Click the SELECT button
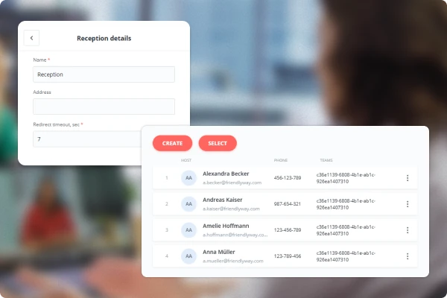Viewport: 447px width, 298px height. 218,143
